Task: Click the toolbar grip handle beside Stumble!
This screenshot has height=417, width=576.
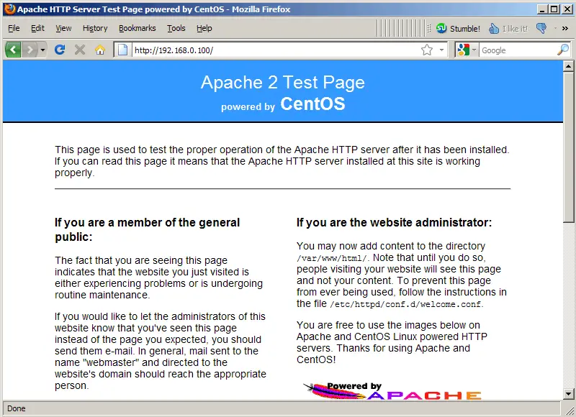Action: [428, 28]
